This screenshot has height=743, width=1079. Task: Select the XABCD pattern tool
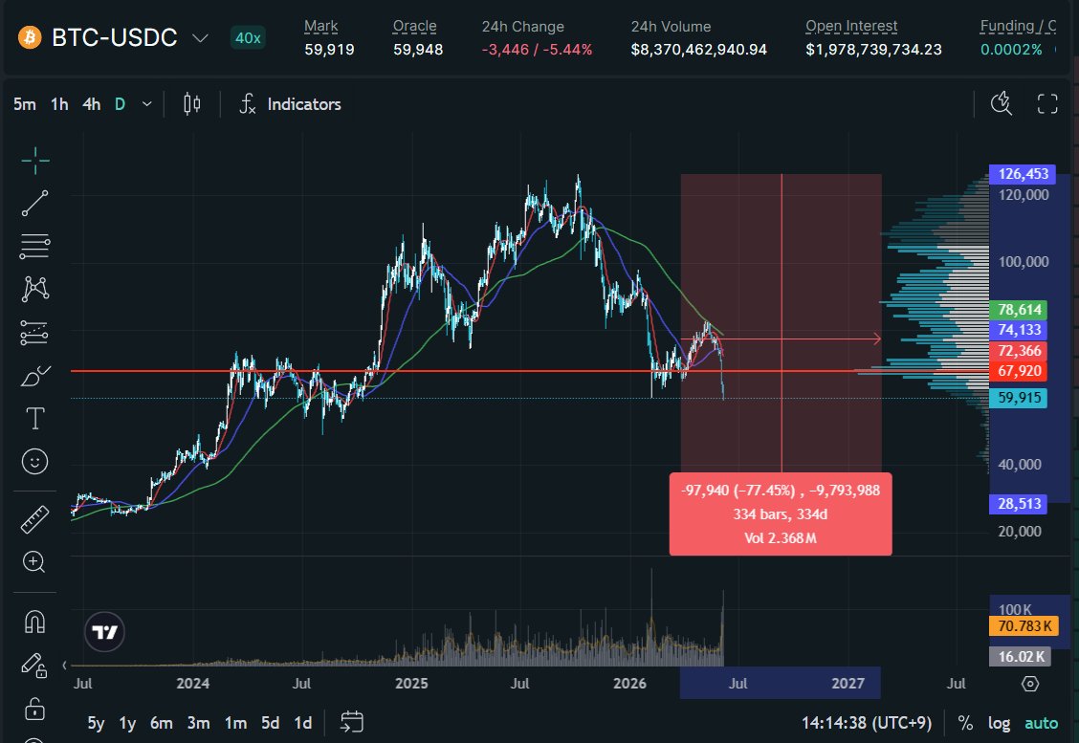35,289
